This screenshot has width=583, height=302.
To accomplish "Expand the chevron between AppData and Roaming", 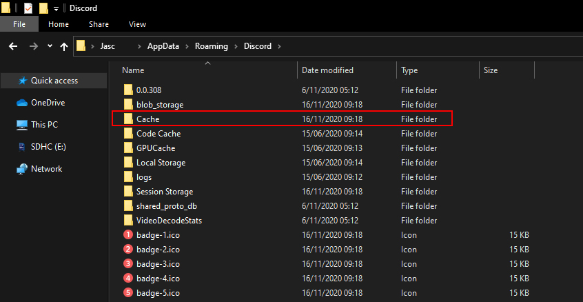I will click(x=187, y=46).
